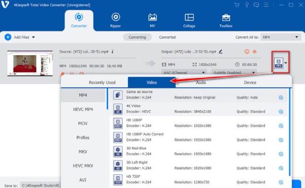Select HEVC MKV in the format list

coord(83,166)
